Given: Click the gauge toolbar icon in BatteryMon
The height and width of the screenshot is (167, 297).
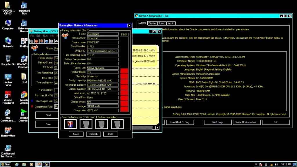Looking at the screenshot, I should tap(56, 41).
